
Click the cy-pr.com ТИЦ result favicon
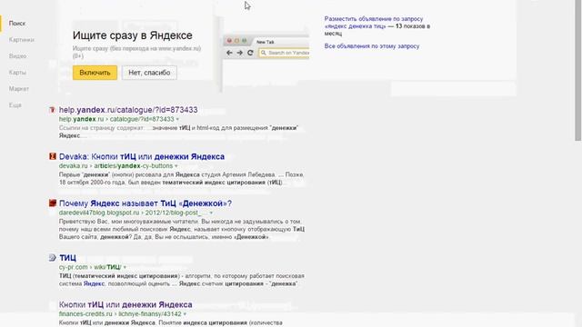(x=53, y=258)
